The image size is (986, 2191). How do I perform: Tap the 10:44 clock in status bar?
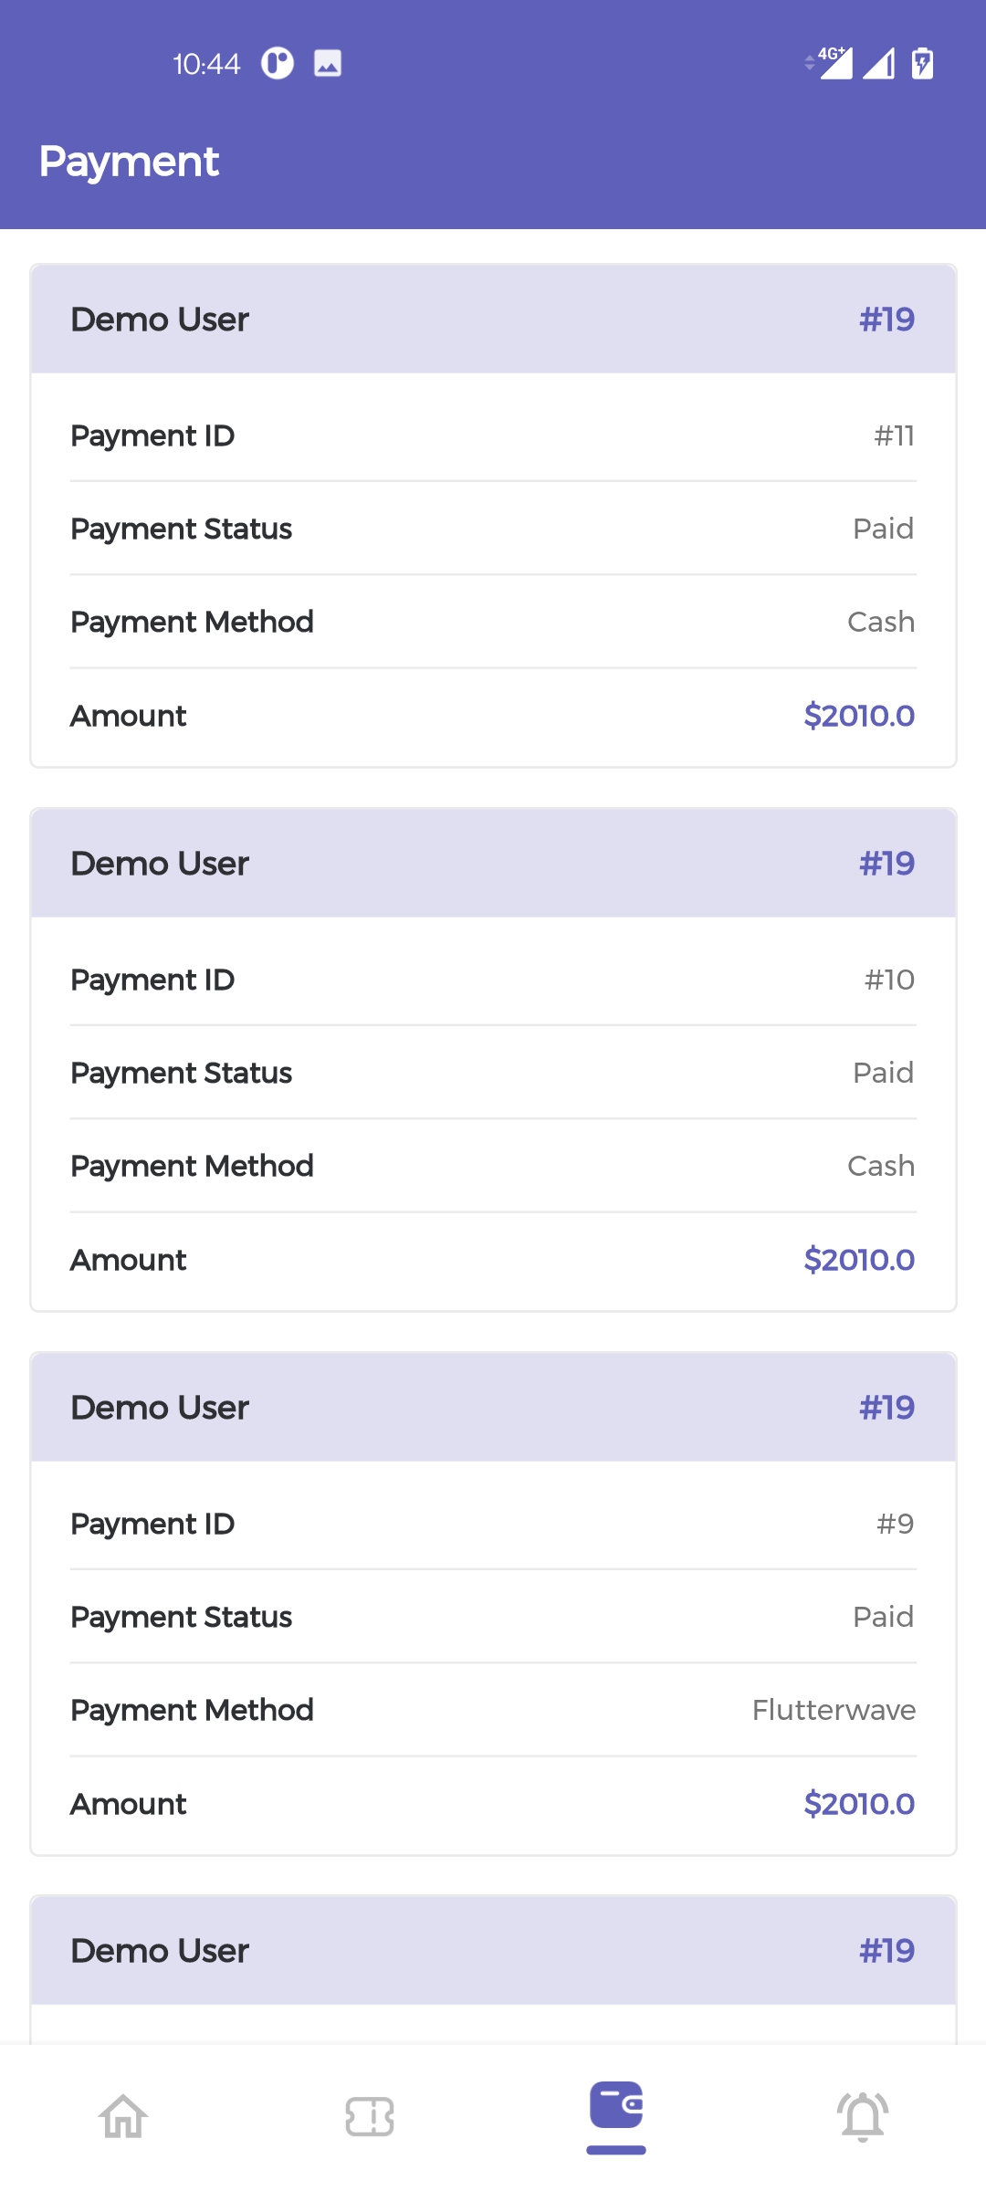point(206,64)
